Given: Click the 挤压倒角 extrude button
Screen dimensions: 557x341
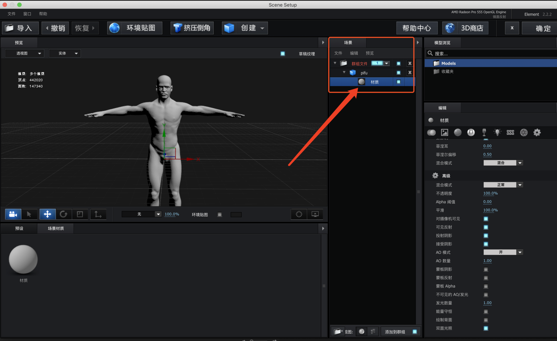Looking at the screenshot, I should click(x=192, y=28).
